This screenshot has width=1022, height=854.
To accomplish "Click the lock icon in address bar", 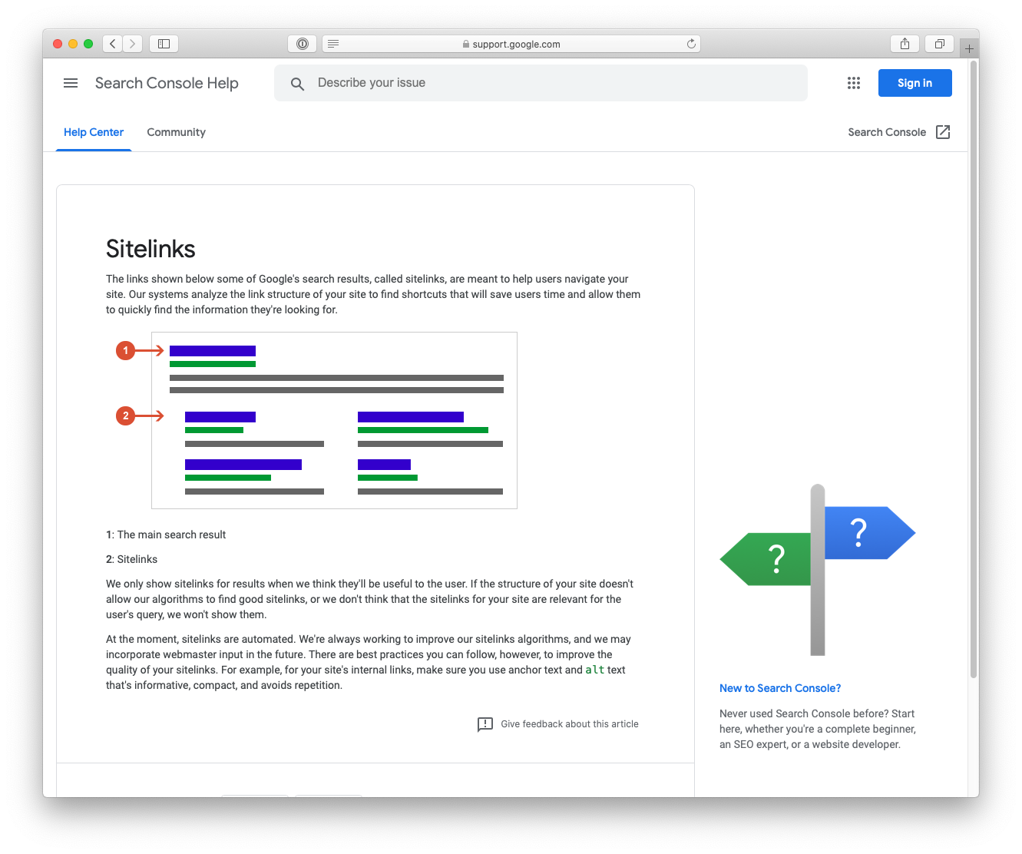I will [466, 45].
